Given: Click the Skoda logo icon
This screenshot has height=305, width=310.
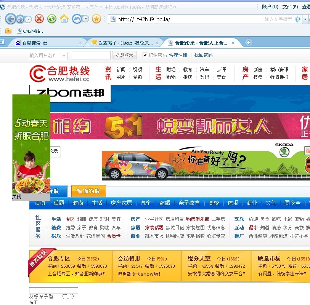Looking at the screenshot, I should [284, 152].
